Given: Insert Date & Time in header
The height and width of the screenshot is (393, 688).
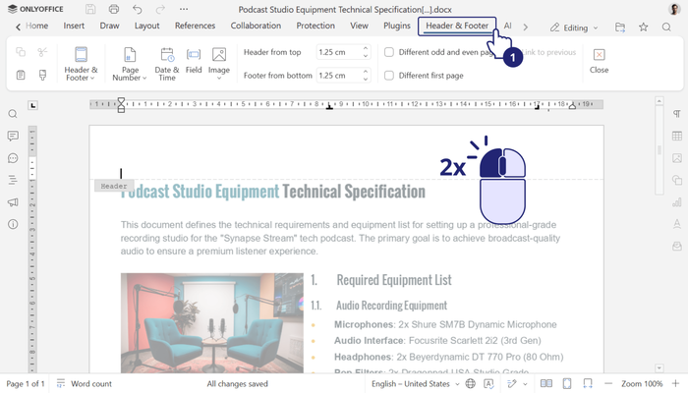Looking at the screenshot, I should pyautogui.click(x=167, y=64).
